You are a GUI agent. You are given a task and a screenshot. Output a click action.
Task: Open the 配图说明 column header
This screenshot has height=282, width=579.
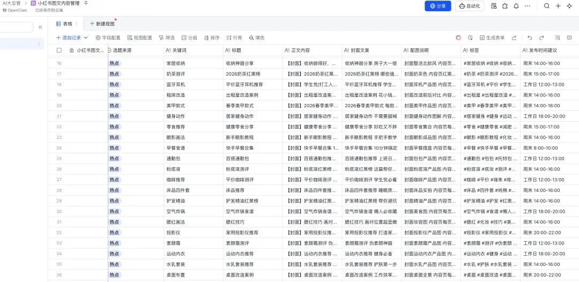(x=431, y=50)
